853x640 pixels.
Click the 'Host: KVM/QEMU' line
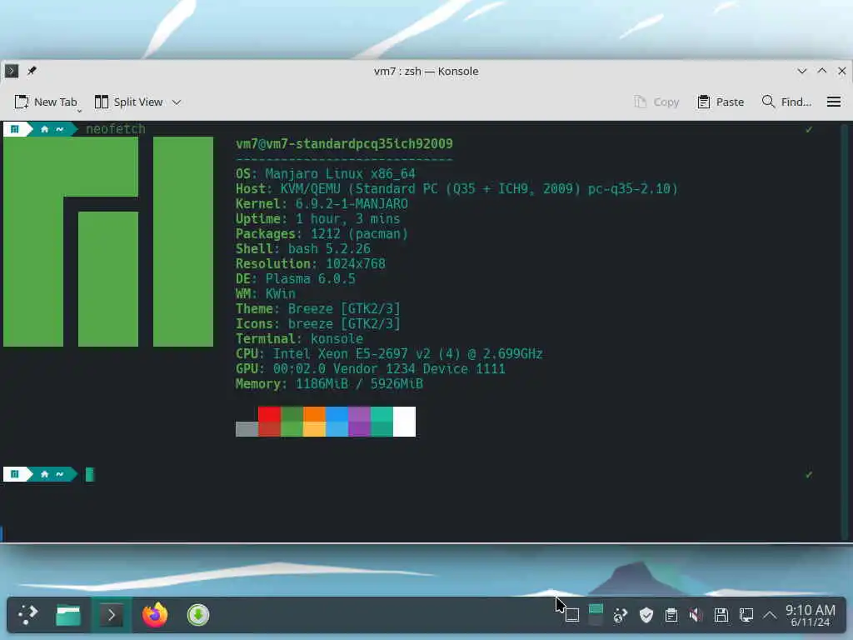[456, 189]
